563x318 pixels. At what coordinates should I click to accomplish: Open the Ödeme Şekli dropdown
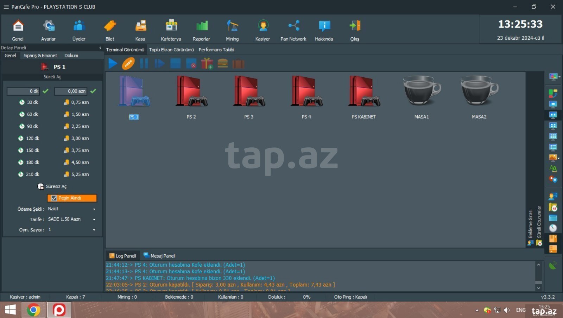coord(72,209)
